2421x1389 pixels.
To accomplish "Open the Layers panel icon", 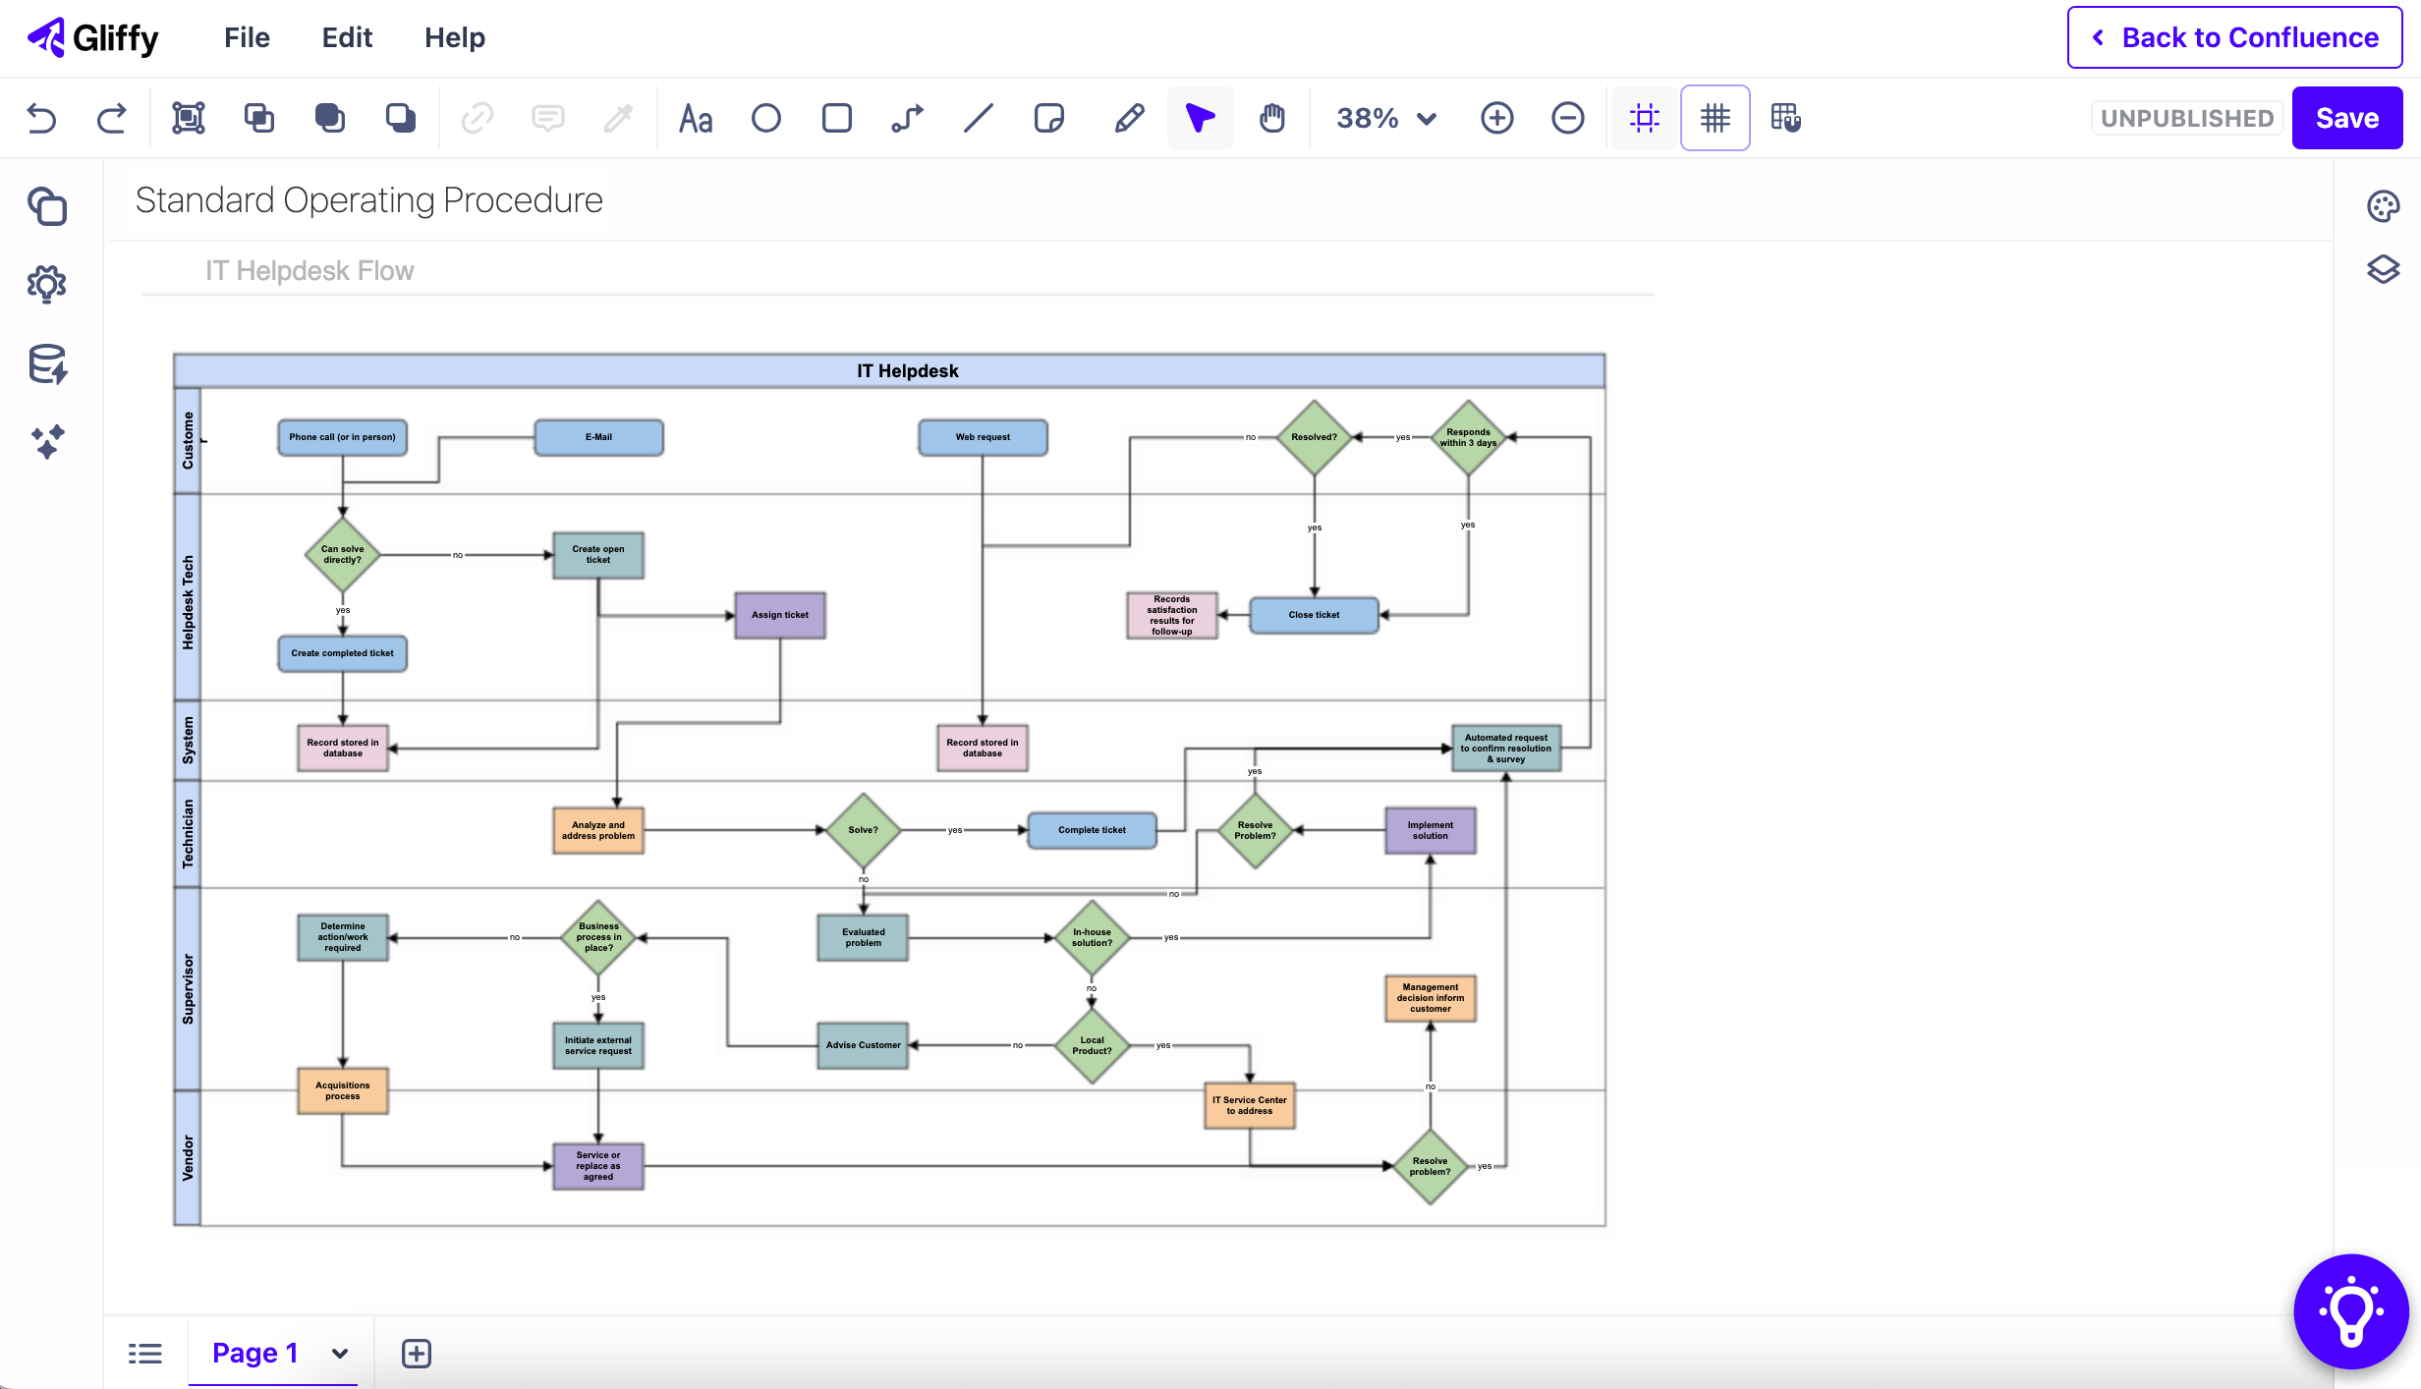I will pyautogui.click(x=2383, y=269).
